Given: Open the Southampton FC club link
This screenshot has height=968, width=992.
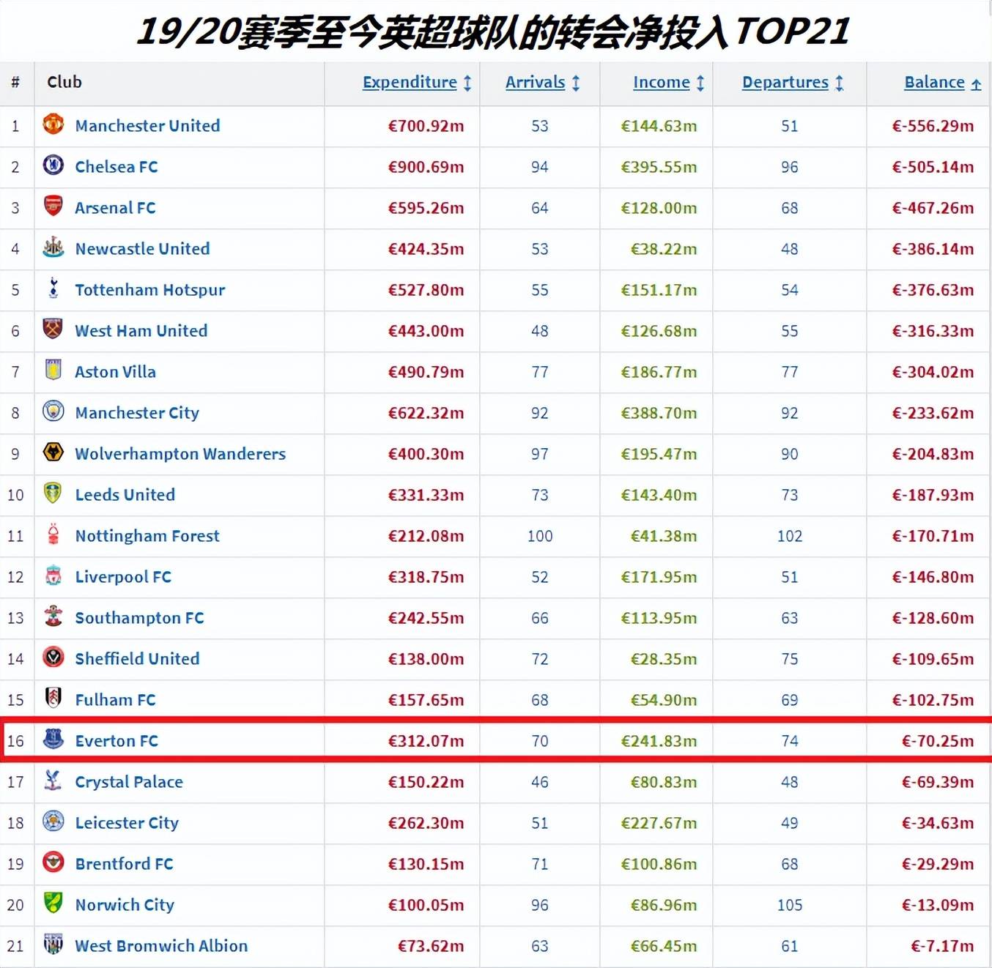Looking at the screenshot, I should click(139, 619).
